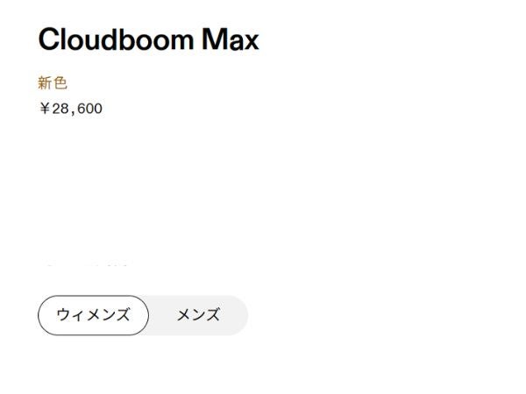This screenshot has width=526, height=394.
Task: Select the ウィメンズ toggle option
Action: [93, 315]
